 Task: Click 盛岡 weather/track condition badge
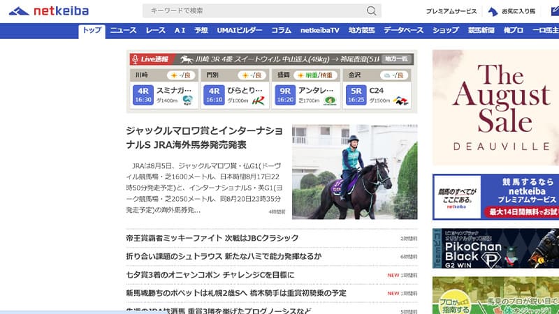315,75
